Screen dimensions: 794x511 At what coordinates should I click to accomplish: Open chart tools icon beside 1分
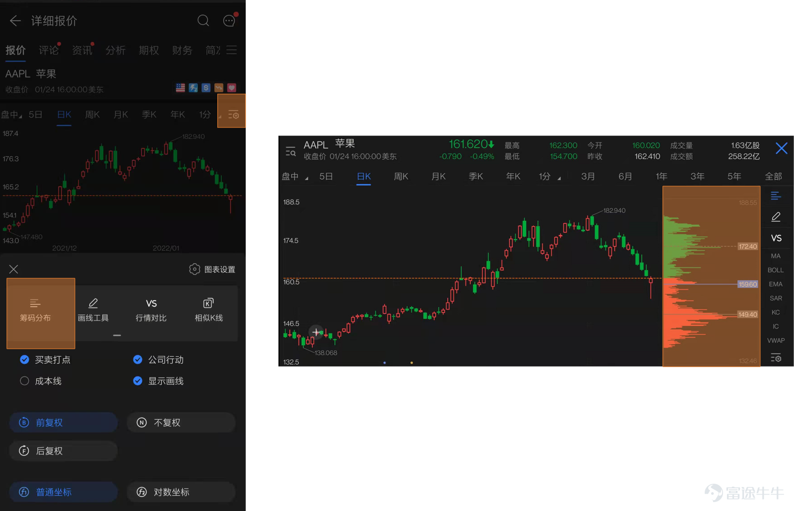point(233,115)
